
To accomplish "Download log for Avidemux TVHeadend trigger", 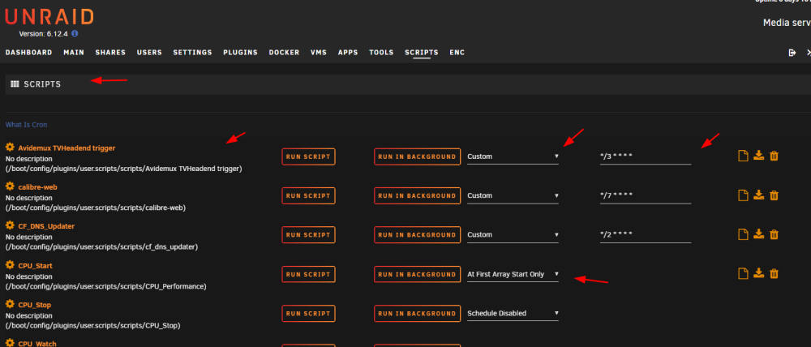I will tap(758, 155).
